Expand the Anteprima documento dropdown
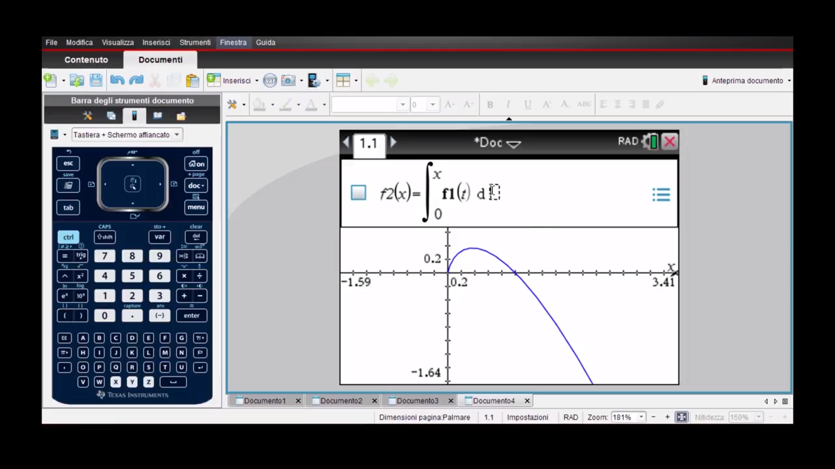Image resolution: width=835 pixels, height=469 pixels. pyautogui.click(x=789, y=81)
